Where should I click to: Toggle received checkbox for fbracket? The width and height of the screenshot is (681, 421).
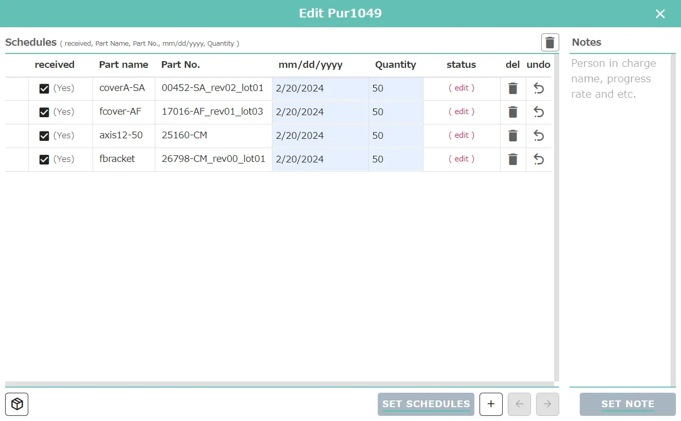(44, 159)
